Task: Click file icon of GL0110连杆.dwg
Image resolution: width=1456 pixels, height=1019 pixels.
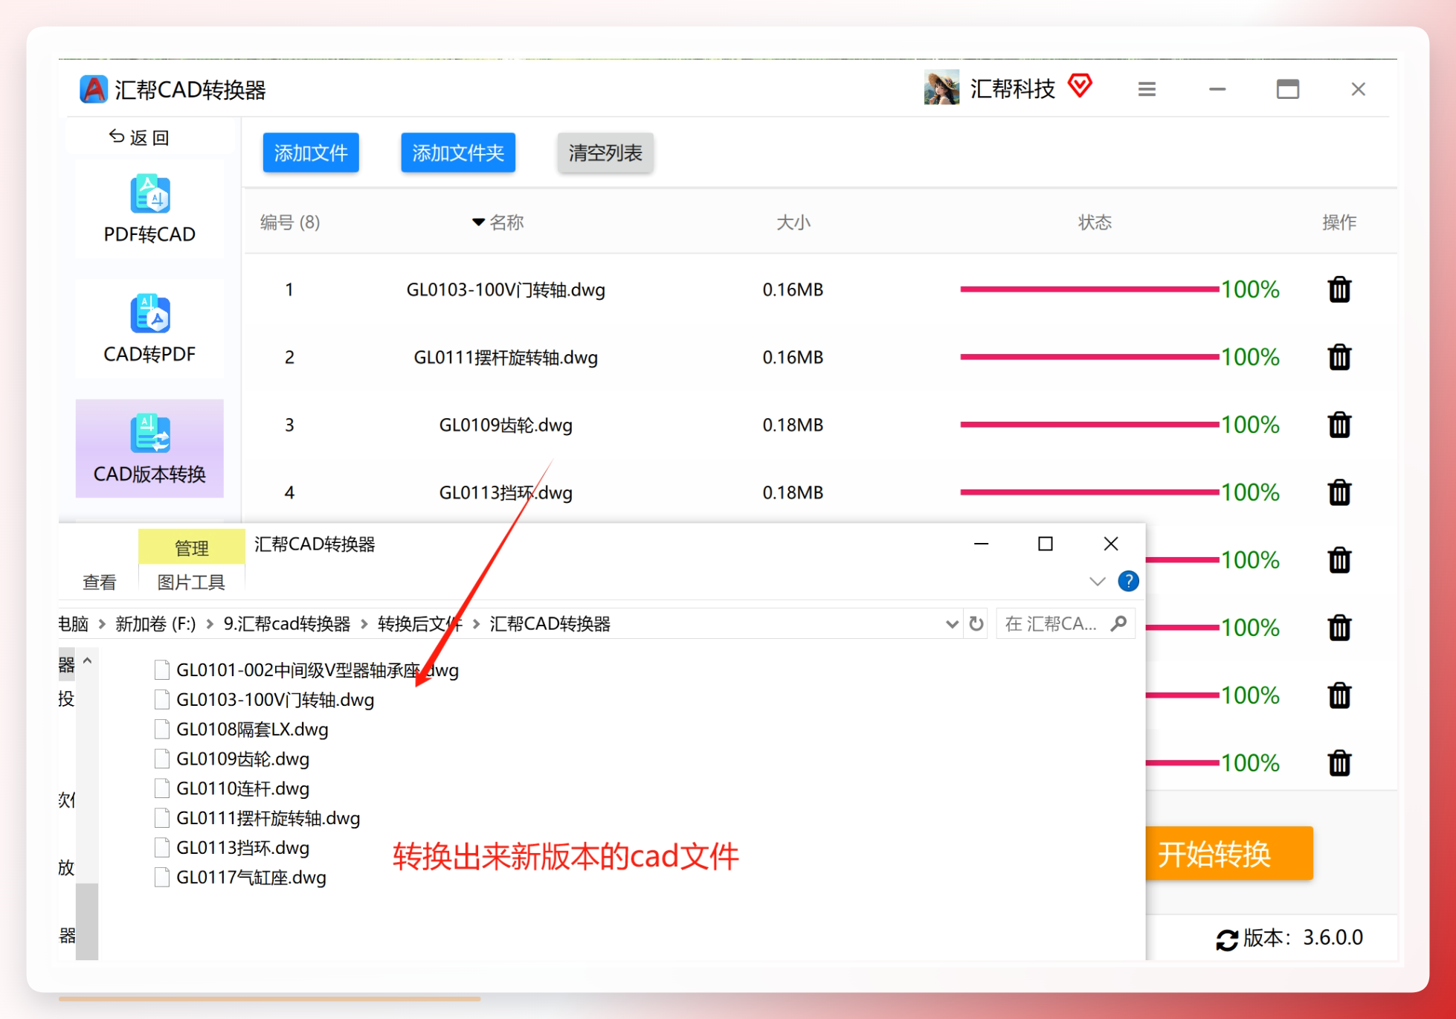Action: [161, 789]
